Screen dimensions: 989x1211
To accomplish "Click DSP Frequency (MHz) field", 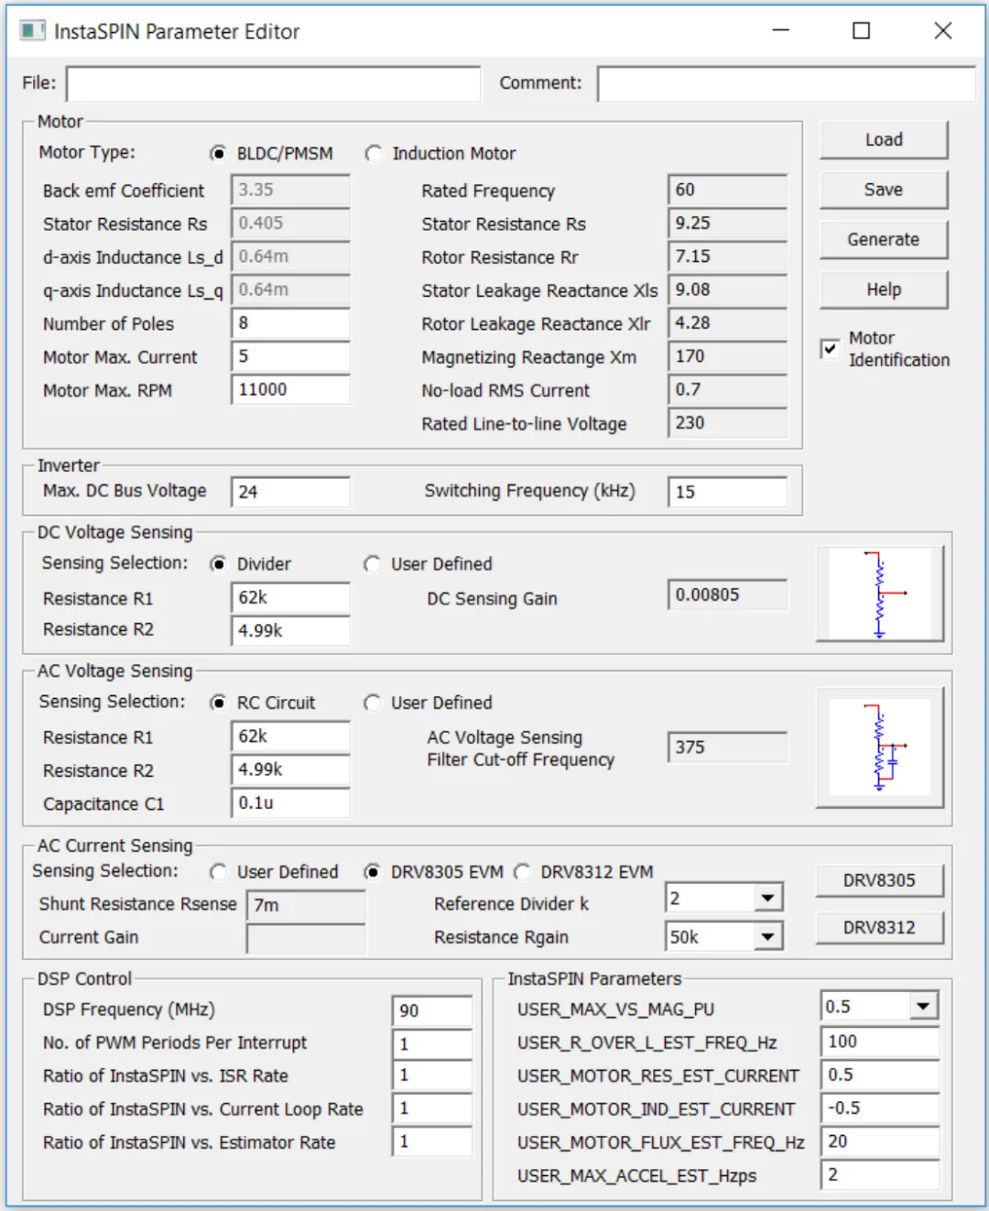I will (432, 1010).
